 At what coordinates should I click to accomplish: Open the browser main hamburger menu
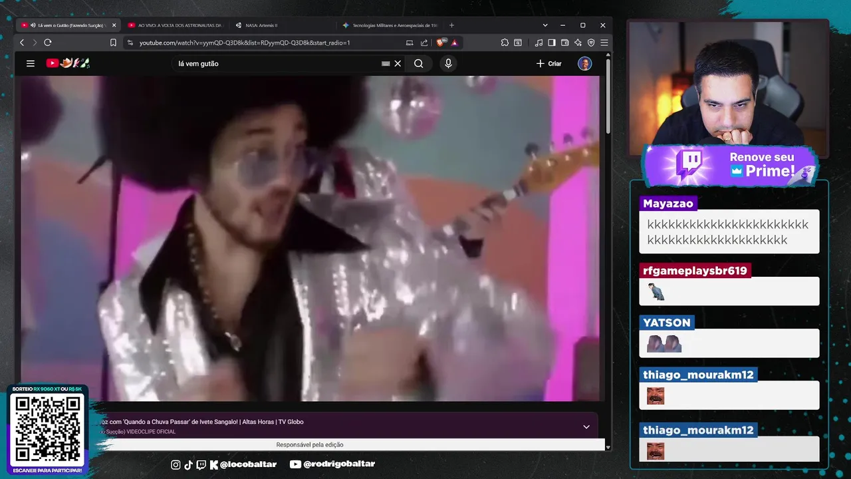[604, 43]
